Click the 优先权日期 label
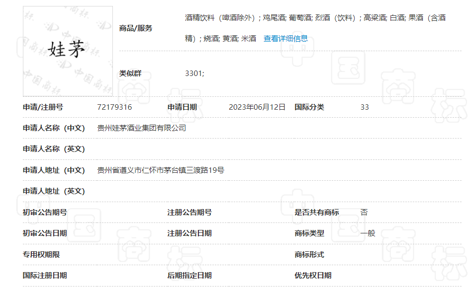Screen dimensions: 471x290 pyautogui.click(x=313, y=276)
